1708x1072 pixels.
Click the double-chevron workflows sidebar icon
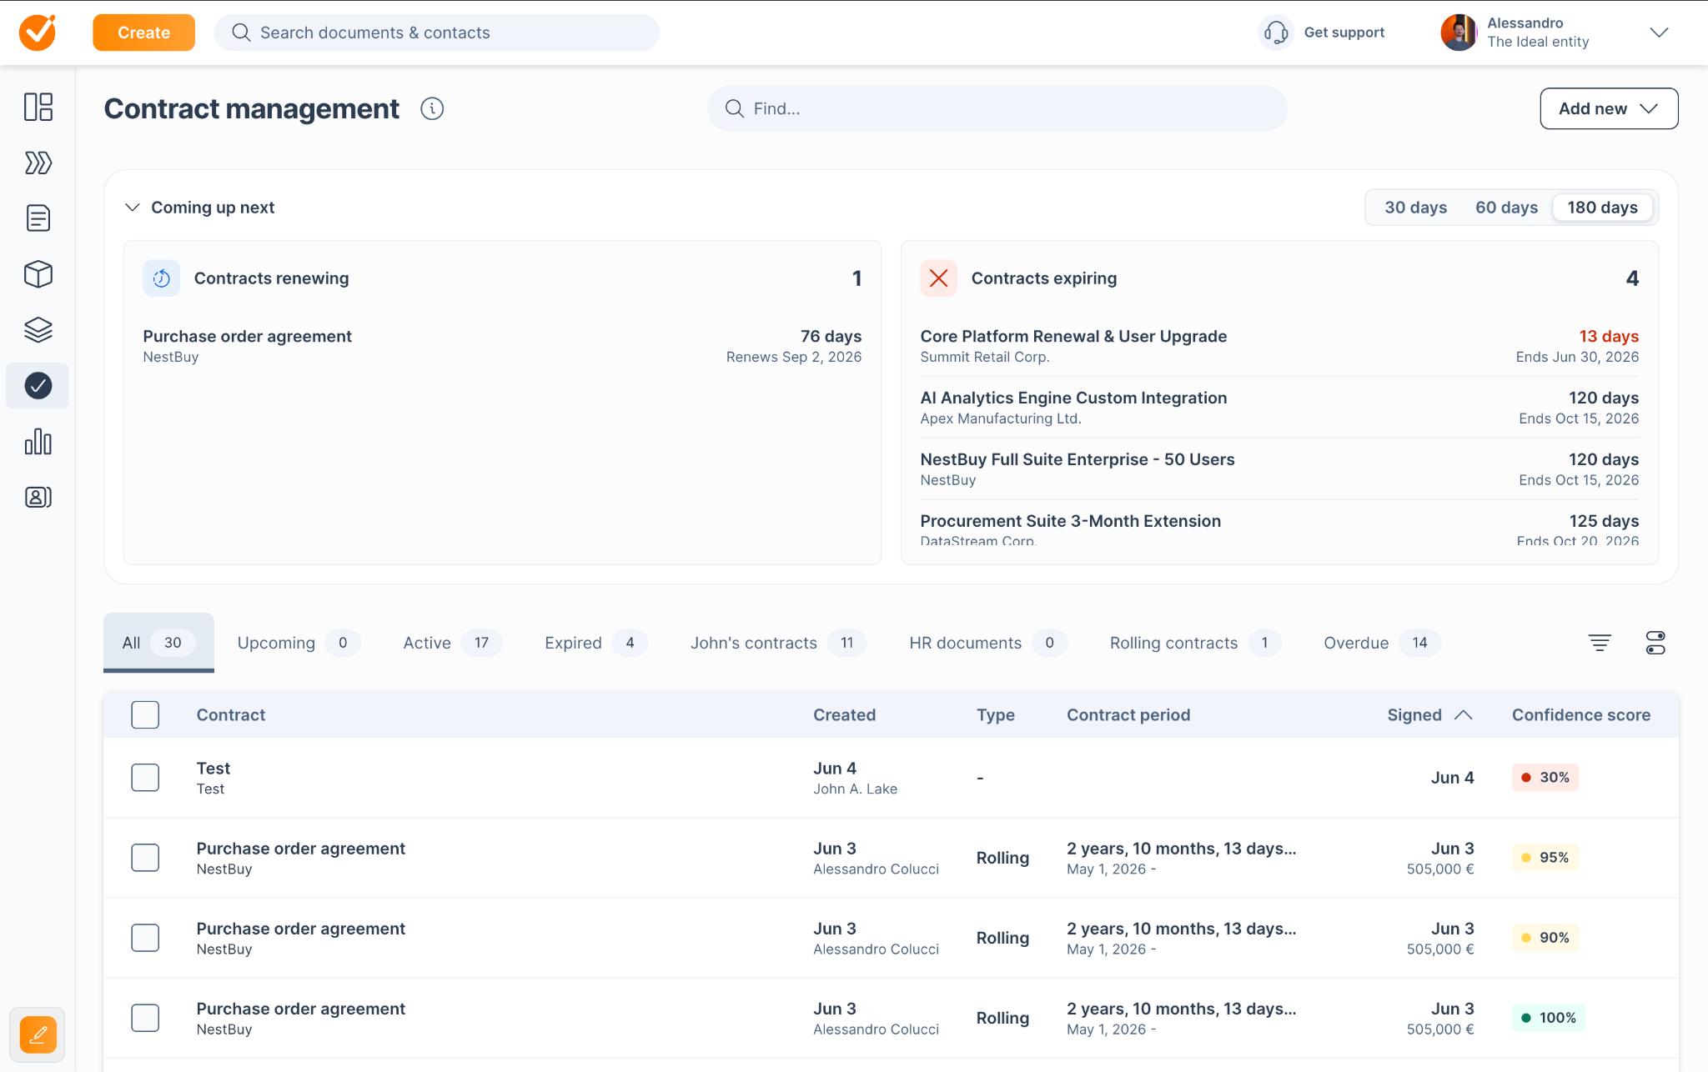pos(38,163)
